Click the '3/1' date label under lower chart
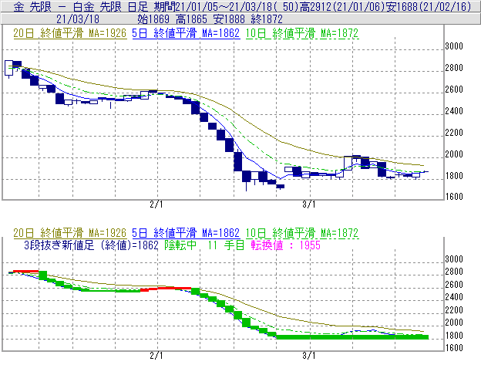481x365 pixels. coord(309,356)
